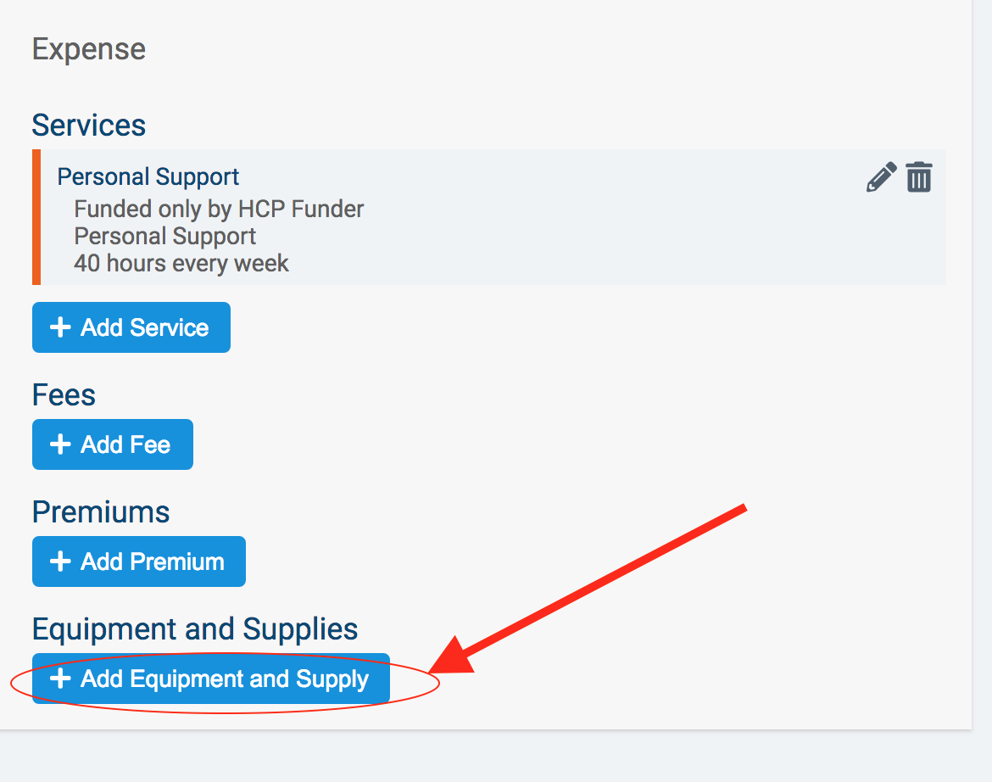Click the '40 hours every week' text

tap(181, 263)
